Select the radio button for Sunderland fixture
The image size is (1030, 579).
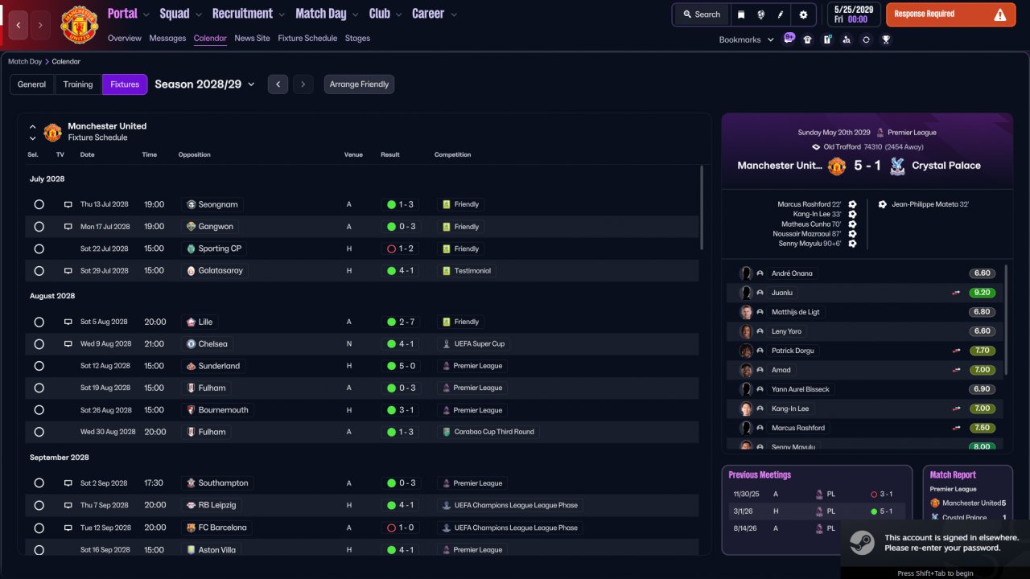click(39, 366)
